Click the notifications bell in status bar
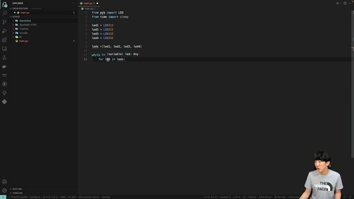This screenshot has height=199, width=354. pos(350,197)
